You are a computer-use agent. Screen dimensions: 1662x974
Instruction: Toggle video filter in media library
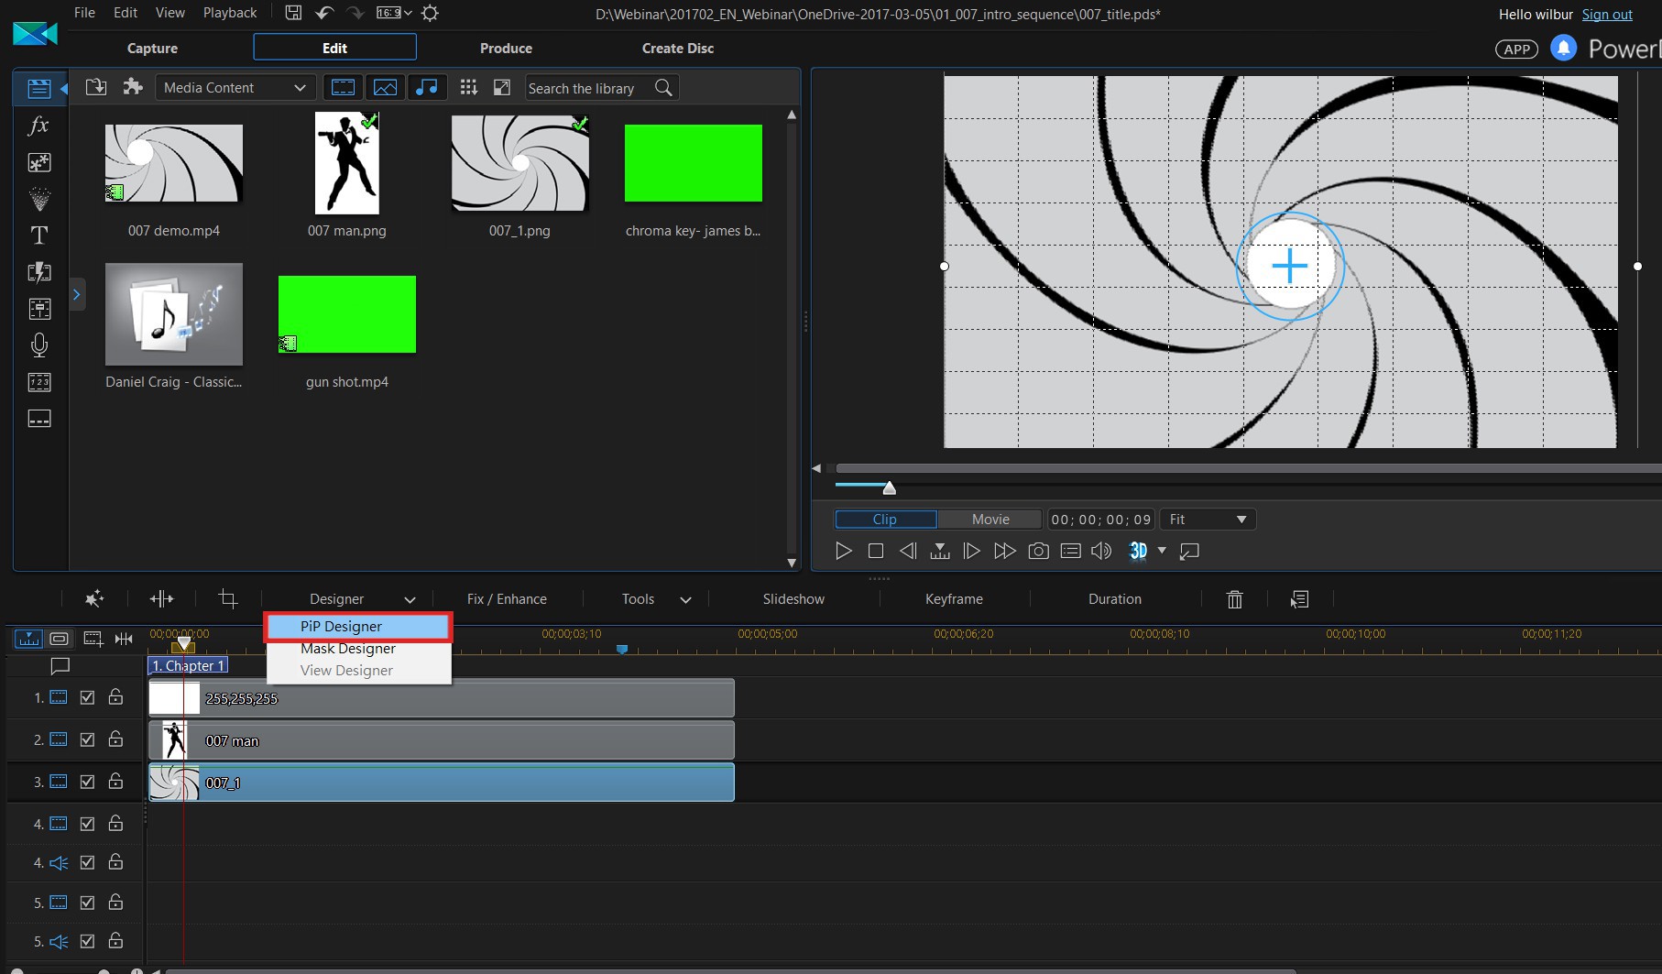click(x=343, y=87)
